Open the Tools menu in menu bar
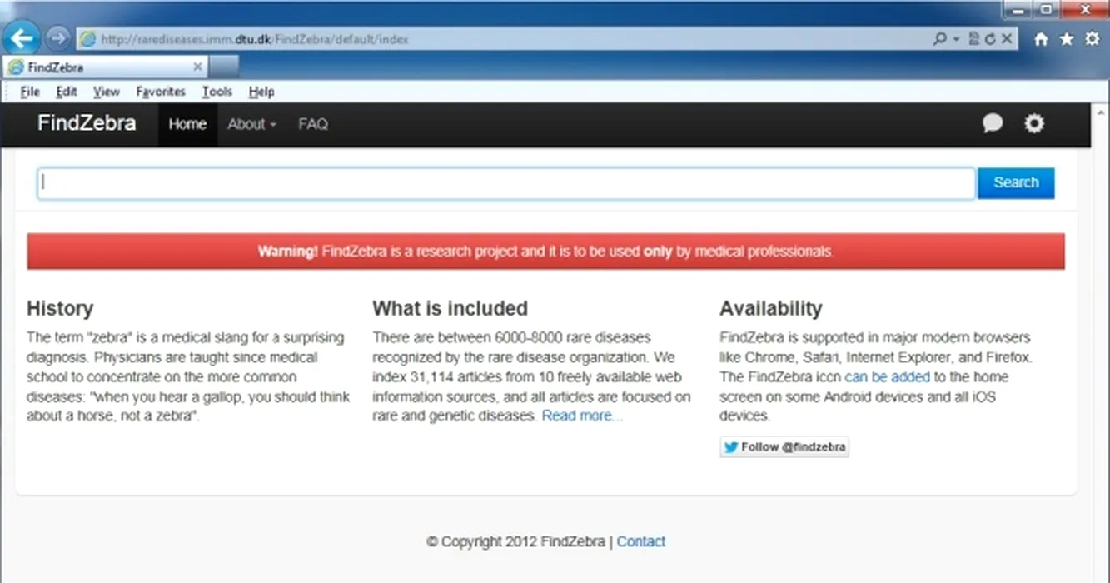The image size is (1110, 583). pyautogui.click(x=217, y=92)
